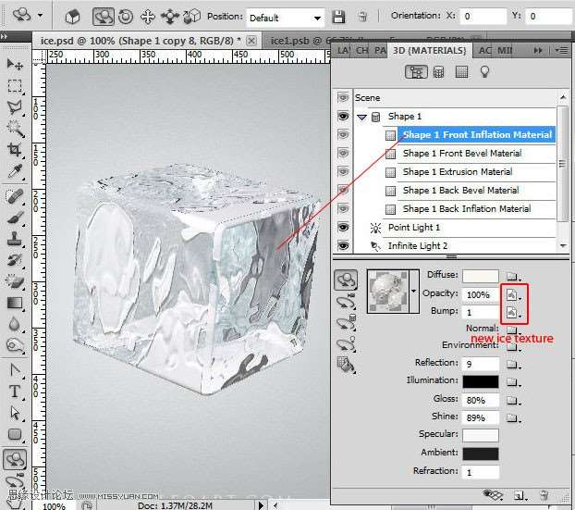Select the Move tool
The image size is (575, 510).
pos(15,64)
